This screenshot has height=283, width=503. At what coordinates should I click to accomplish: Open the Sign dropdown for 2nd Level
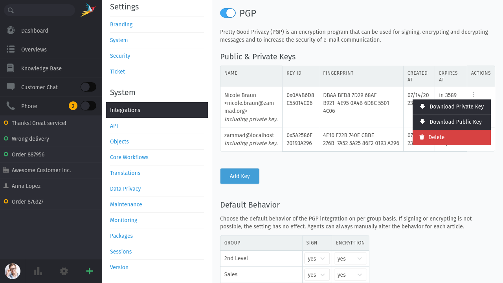tap(317, 258)
